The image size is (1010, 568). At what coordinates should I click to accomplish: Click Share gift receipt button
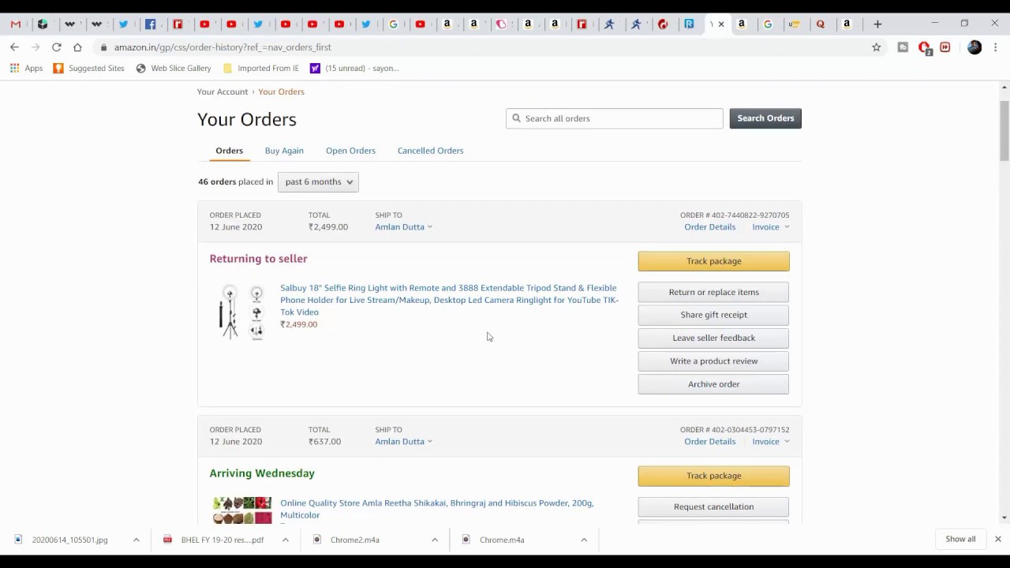(x=713, y=315)
